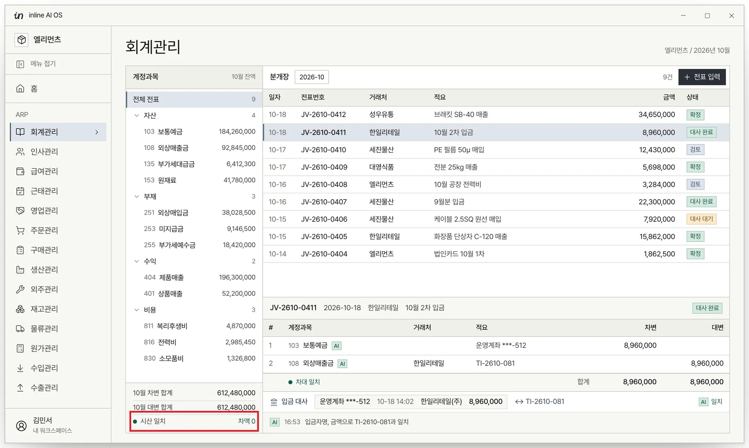Collapse the 자산 account group

pos(137,115)
